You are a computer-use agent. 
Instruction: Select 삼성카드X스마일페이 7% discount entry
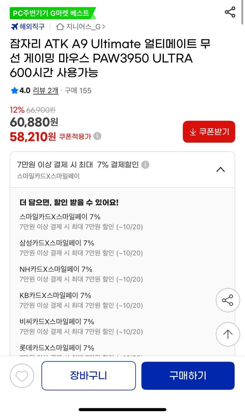57,243
